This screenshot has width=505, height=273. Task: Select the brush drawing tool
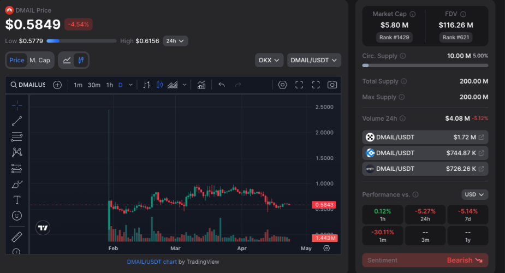pyautogui.click(x=17, y=184)
